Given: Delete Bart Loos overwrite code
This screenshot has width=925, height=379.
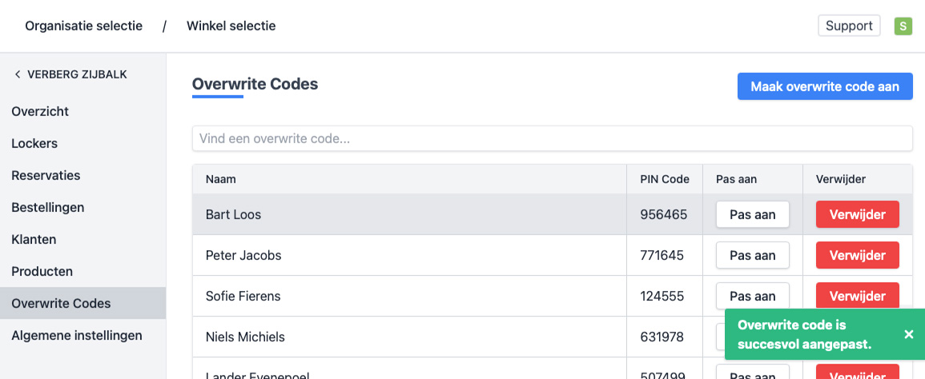Looking at the screenshot, I should click(858, 214).
